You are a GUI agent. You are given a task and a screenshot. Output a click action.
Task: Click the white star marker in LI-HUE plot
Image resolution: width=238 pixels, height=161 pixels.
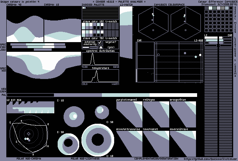[200, 55]
